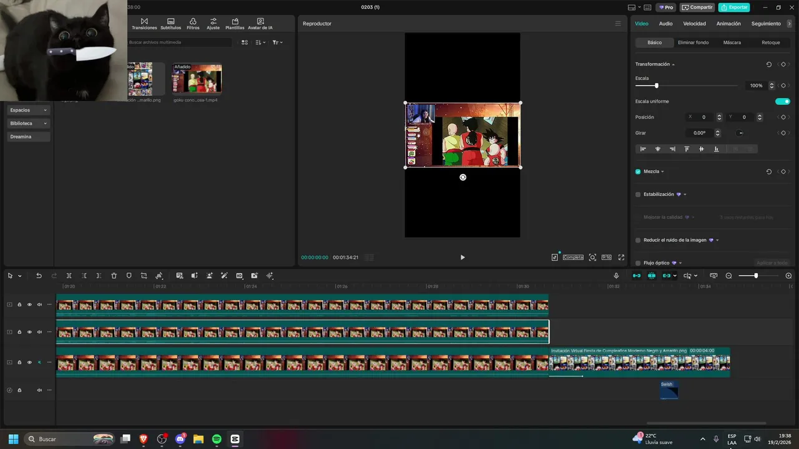This screenshot has width=799, height=449.
Task: Open the media sort dropdown
Action: (x=261, y=42)
